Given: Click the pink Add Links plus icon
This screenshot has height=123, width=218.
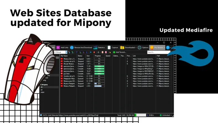Looking at the screenshot, I should coord(58,47).
